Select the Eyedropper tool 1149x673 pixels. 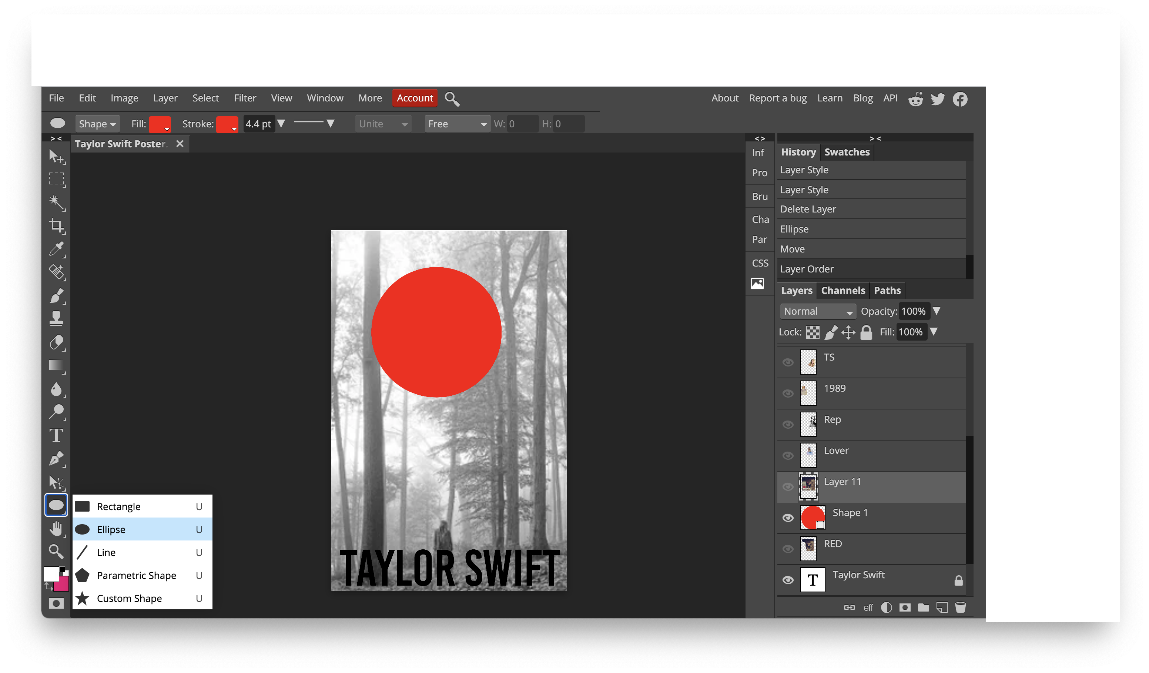click(x=57, y=249)
